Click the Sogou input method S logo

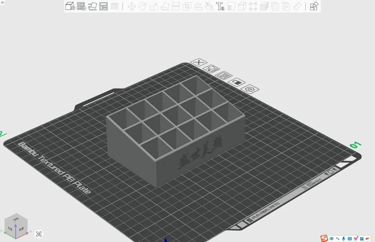(324, 238)
